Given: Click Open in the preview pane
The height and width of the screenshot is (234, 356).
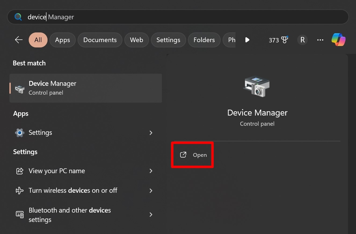Looking at the screenshot, I should tap(193, 155).
